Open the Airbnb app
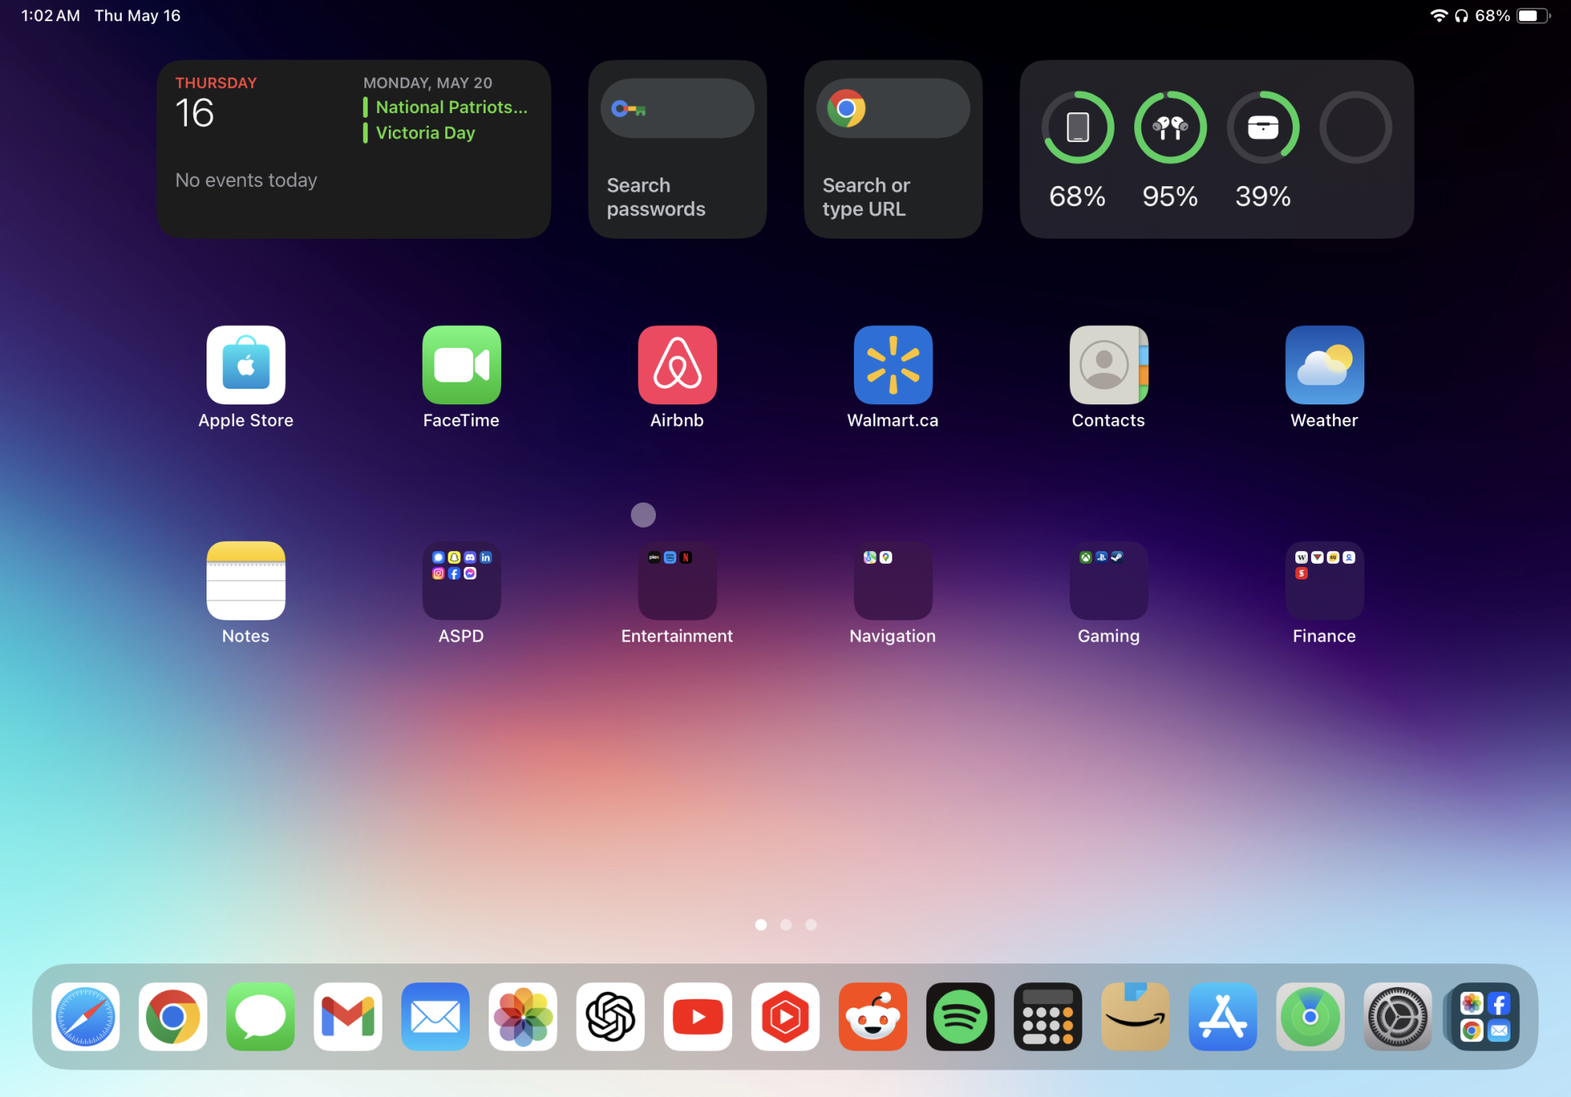The width and height of the screenshot is (1571, 1097). (x=677, y=365)
